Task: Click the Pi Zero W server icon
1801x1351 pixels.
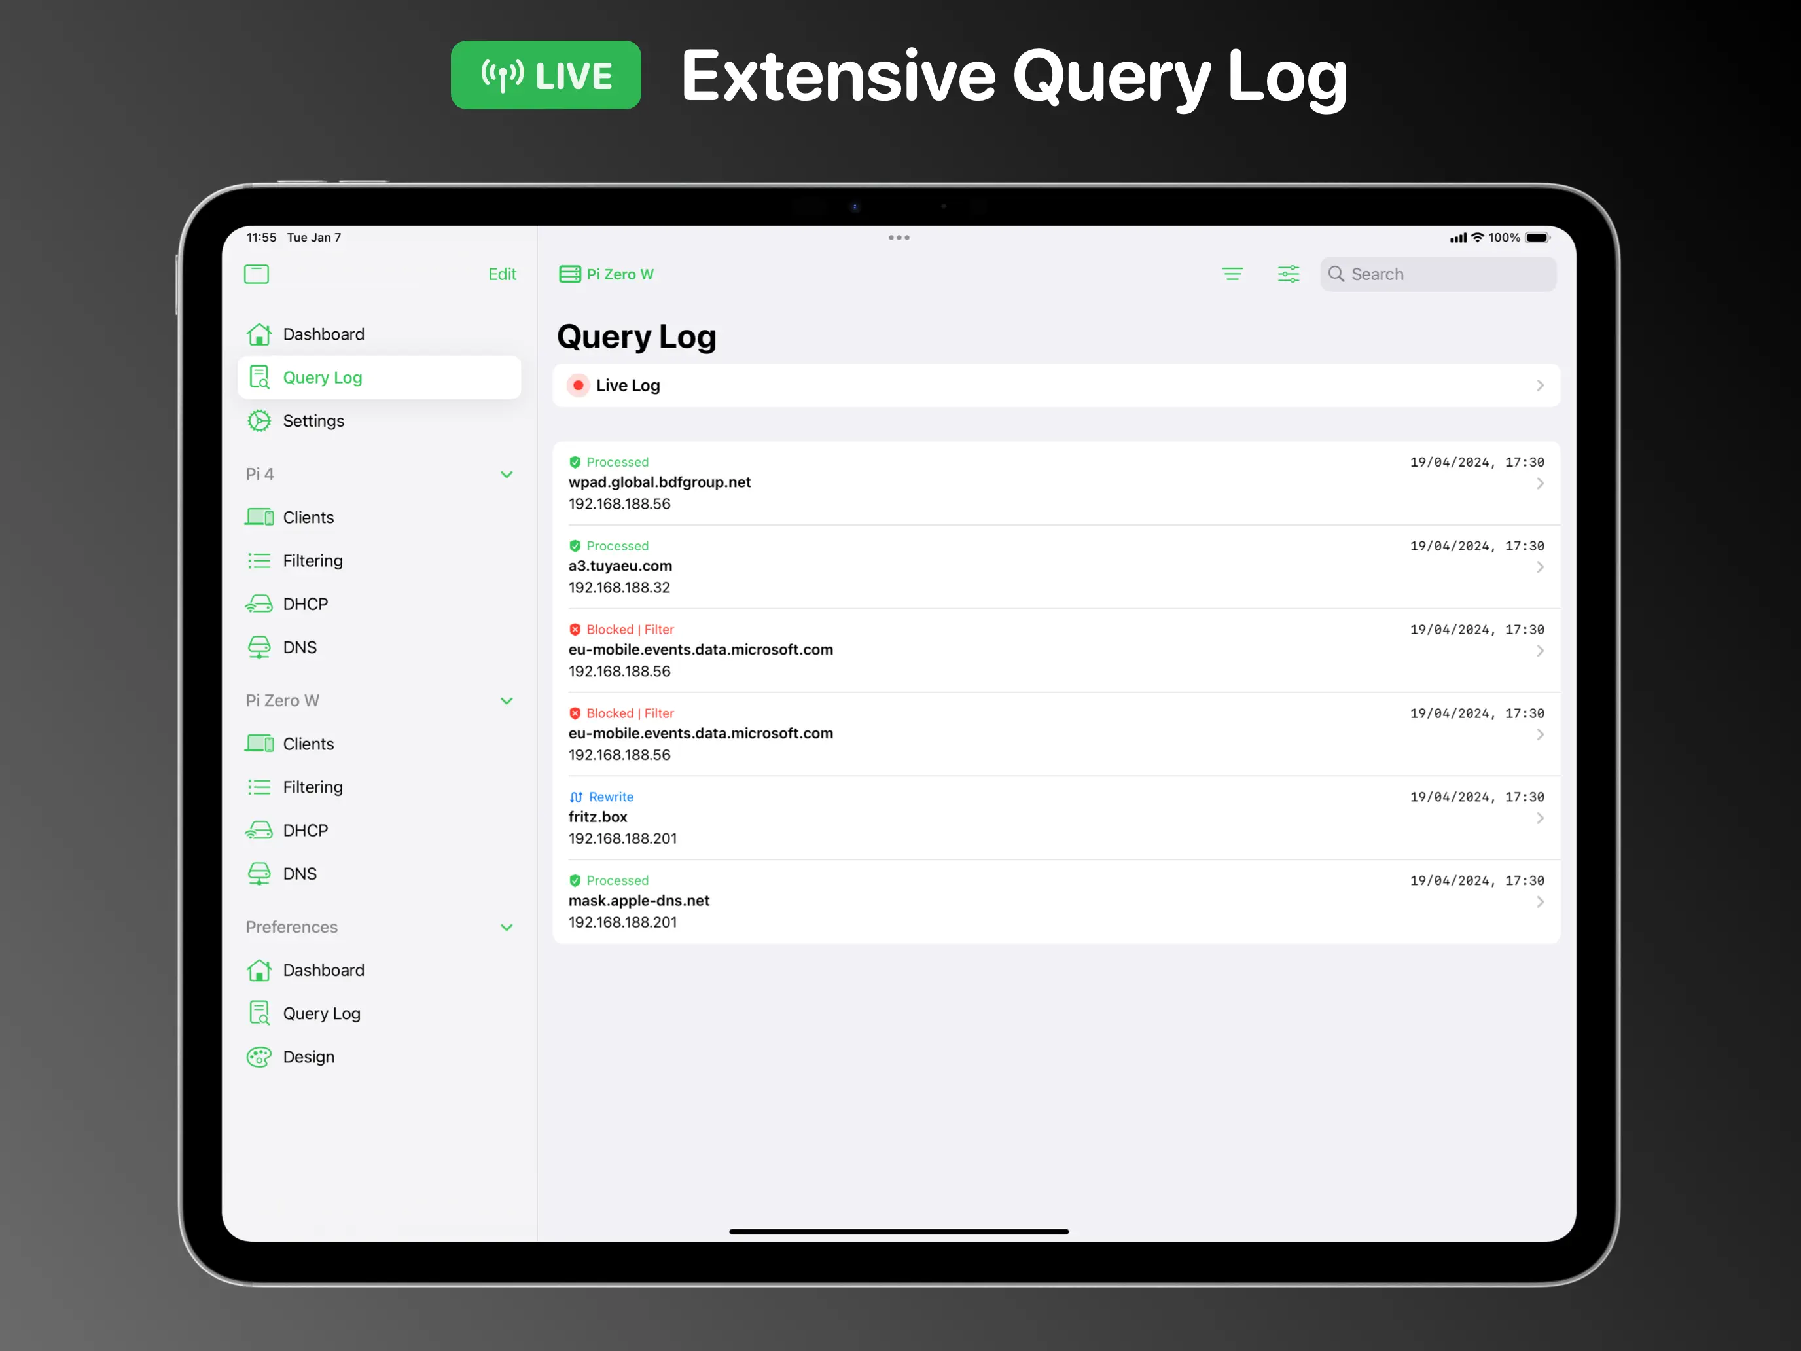Action: [x=569, y=274]
